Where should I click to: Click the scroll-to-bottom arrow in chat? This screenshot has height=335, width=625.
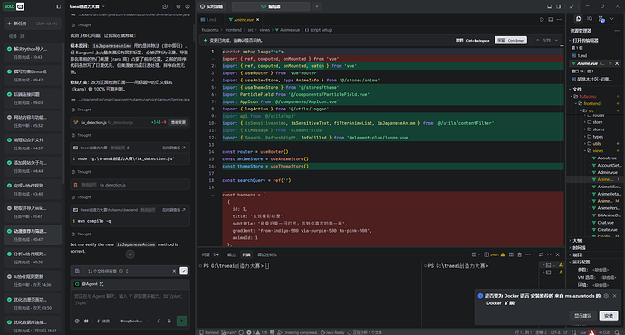tap(130, 254)
